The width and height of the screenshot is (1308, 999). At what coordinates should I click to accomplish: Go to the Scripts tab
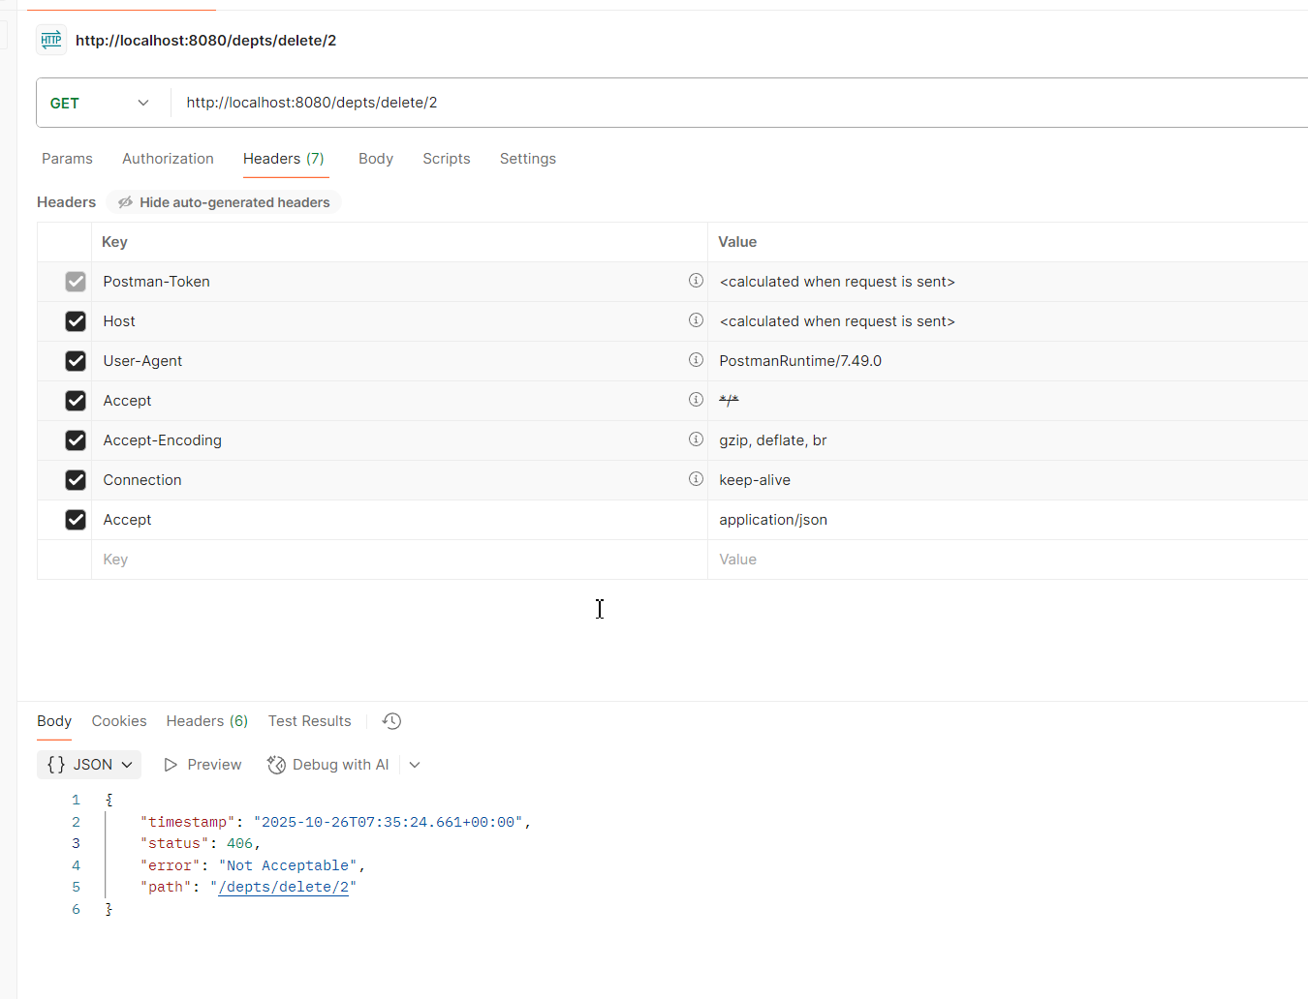point(447,159)
